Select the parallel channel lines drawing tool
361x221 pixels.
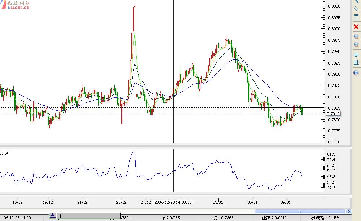coord(356,9)
